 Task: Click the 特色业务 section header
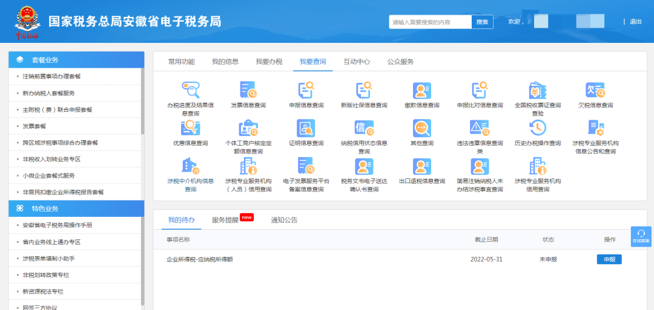coord(76,208)
